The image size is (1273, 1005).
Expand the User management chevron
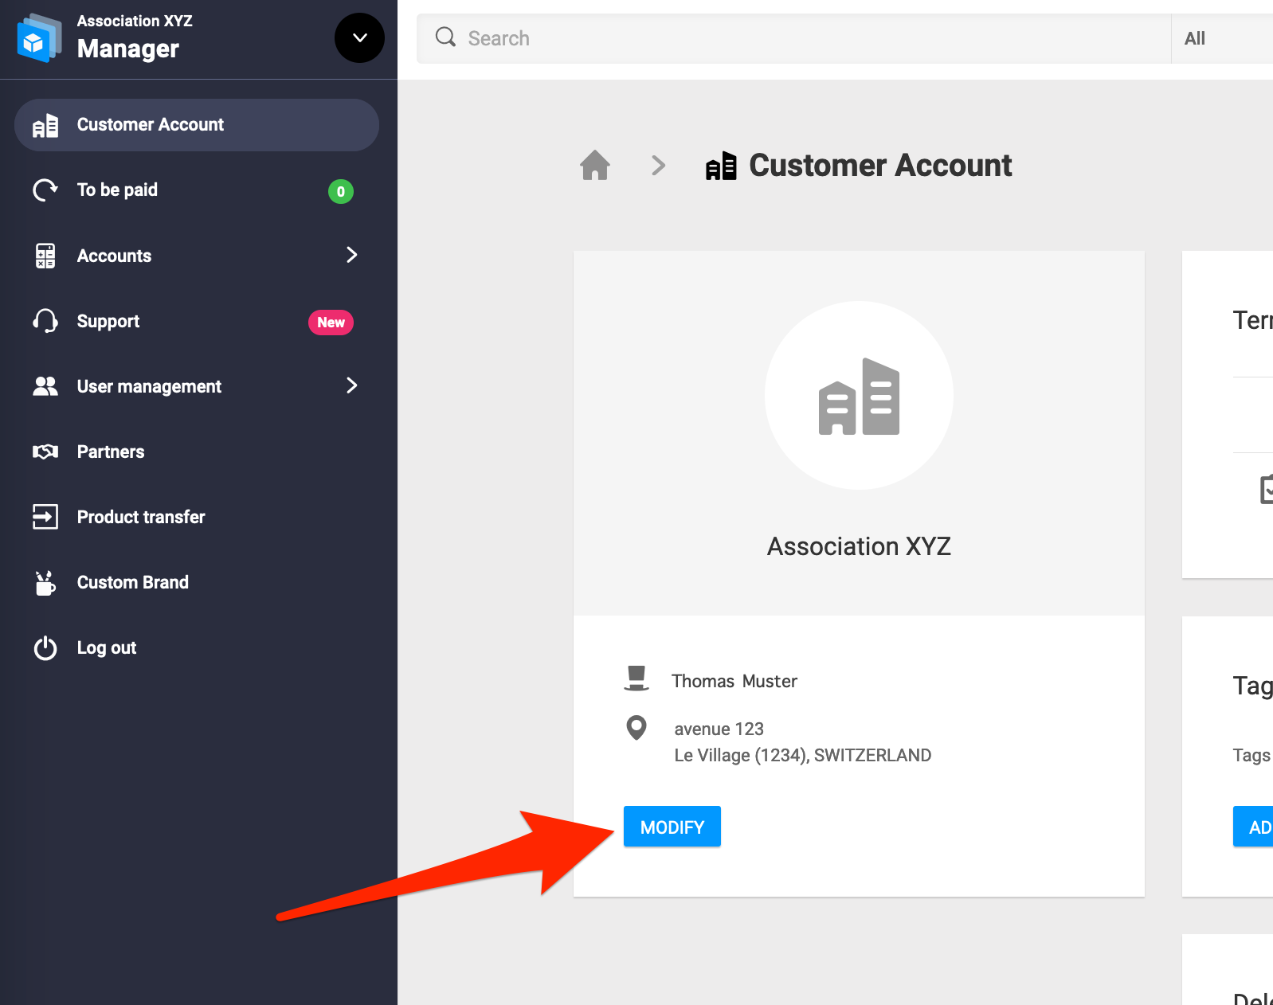point(351,386)
